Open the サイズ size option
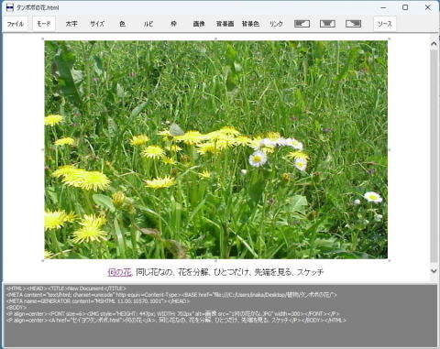The image size is (440, 349). point(97,24)
